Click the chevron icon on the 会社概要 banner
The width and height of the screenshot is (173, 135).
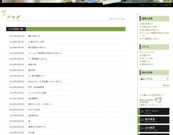pyautogui.click(x=142, y=129)
